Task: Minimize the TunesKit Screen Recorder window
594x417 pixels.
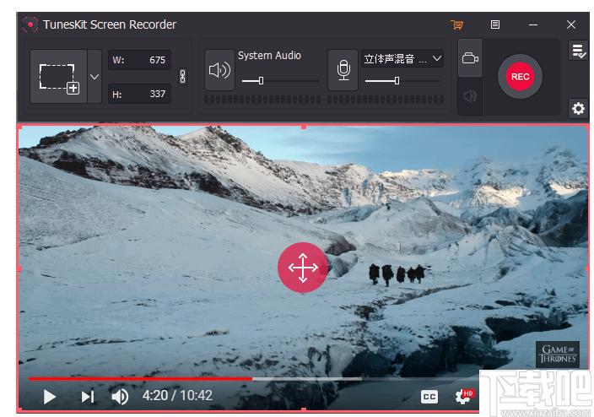Action: pos(533,24)
